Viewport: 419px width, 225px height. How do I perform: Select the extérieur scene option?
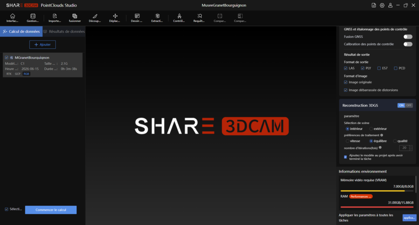pyautogui.click(x=371, y=129)
